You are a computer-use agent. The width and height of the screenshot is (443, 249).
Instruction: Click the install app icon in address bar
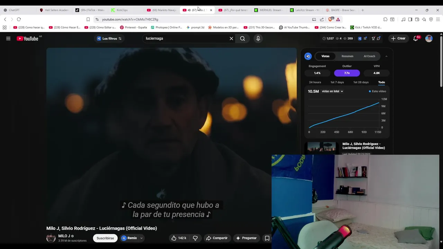[x=314, y=19]
